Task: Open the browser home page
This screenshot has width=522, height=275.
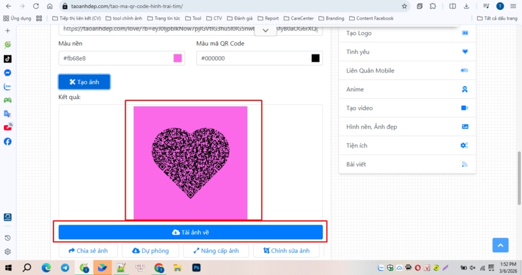Action: point(50,6)
